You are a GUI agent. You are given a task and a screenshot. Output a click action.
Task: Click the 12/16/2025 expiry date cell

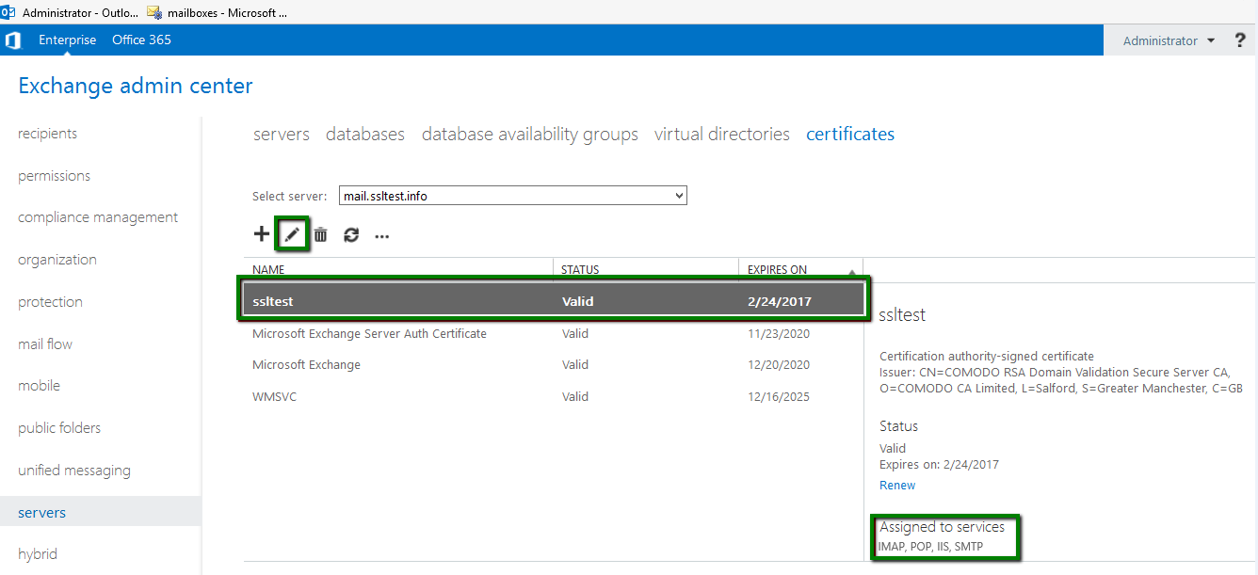[779, 397]
